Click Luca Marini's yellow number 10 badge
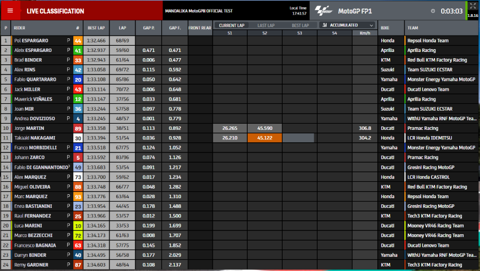The width and height of the screenshot is (480, 271). tap(78, 226)
